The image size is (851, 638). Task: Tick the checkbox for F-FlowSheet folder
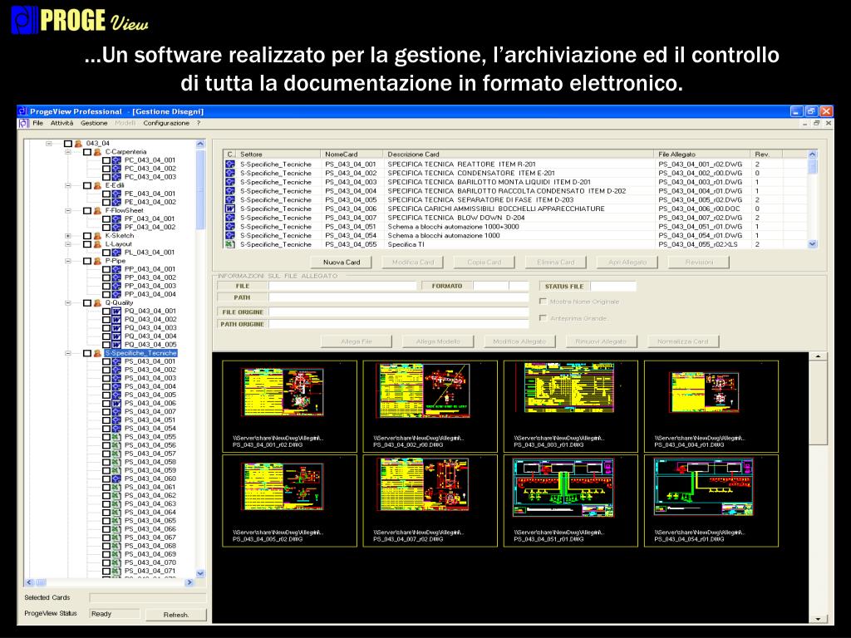coord(86,210)
